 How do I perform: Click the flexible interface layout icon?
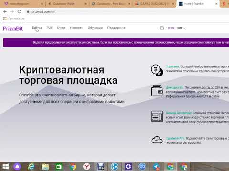(x=157, y=116)
